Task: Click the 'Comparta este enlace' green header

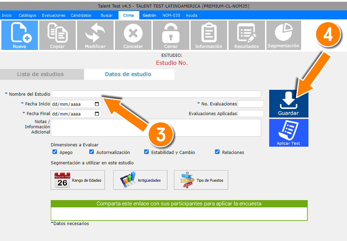Action: pyautogui.click(x=179, y=204)
